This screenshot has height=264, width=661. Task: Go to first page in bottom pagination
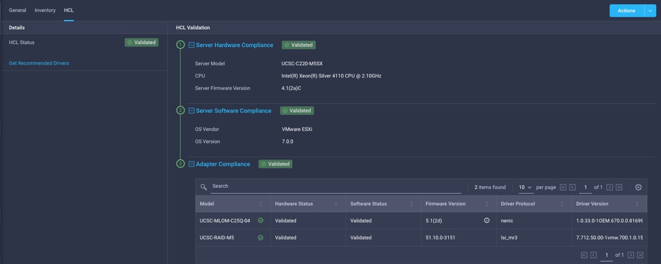click(x=584, y=255)
